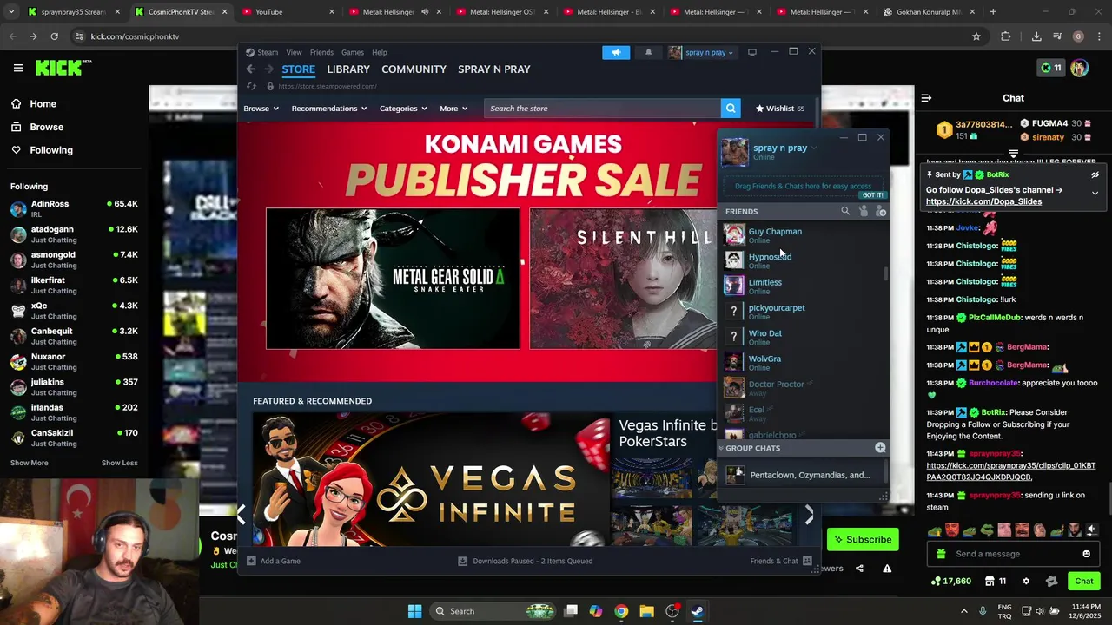Next featured game carousel arrow
1112x625 pixels.
tap(809, 514)
